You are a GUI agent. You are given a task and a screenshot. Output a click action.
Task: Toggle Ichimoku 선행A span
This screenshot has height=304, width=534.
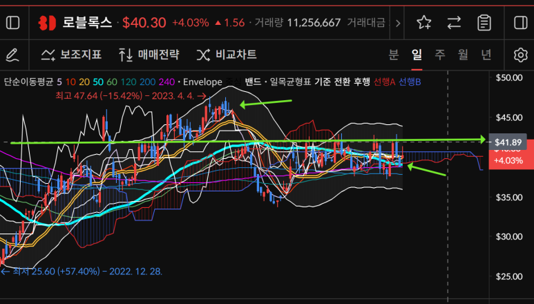tap(384, 82)
